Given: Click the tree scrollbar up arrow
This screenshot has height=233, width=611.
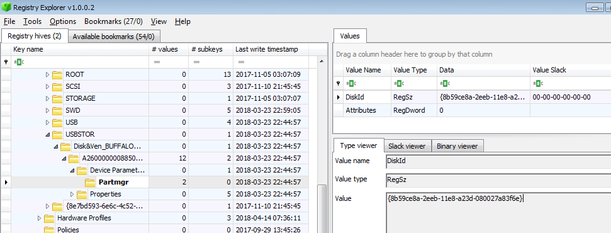Looking at the screenshot, I should pyautogui.click(x=322, y=61).
